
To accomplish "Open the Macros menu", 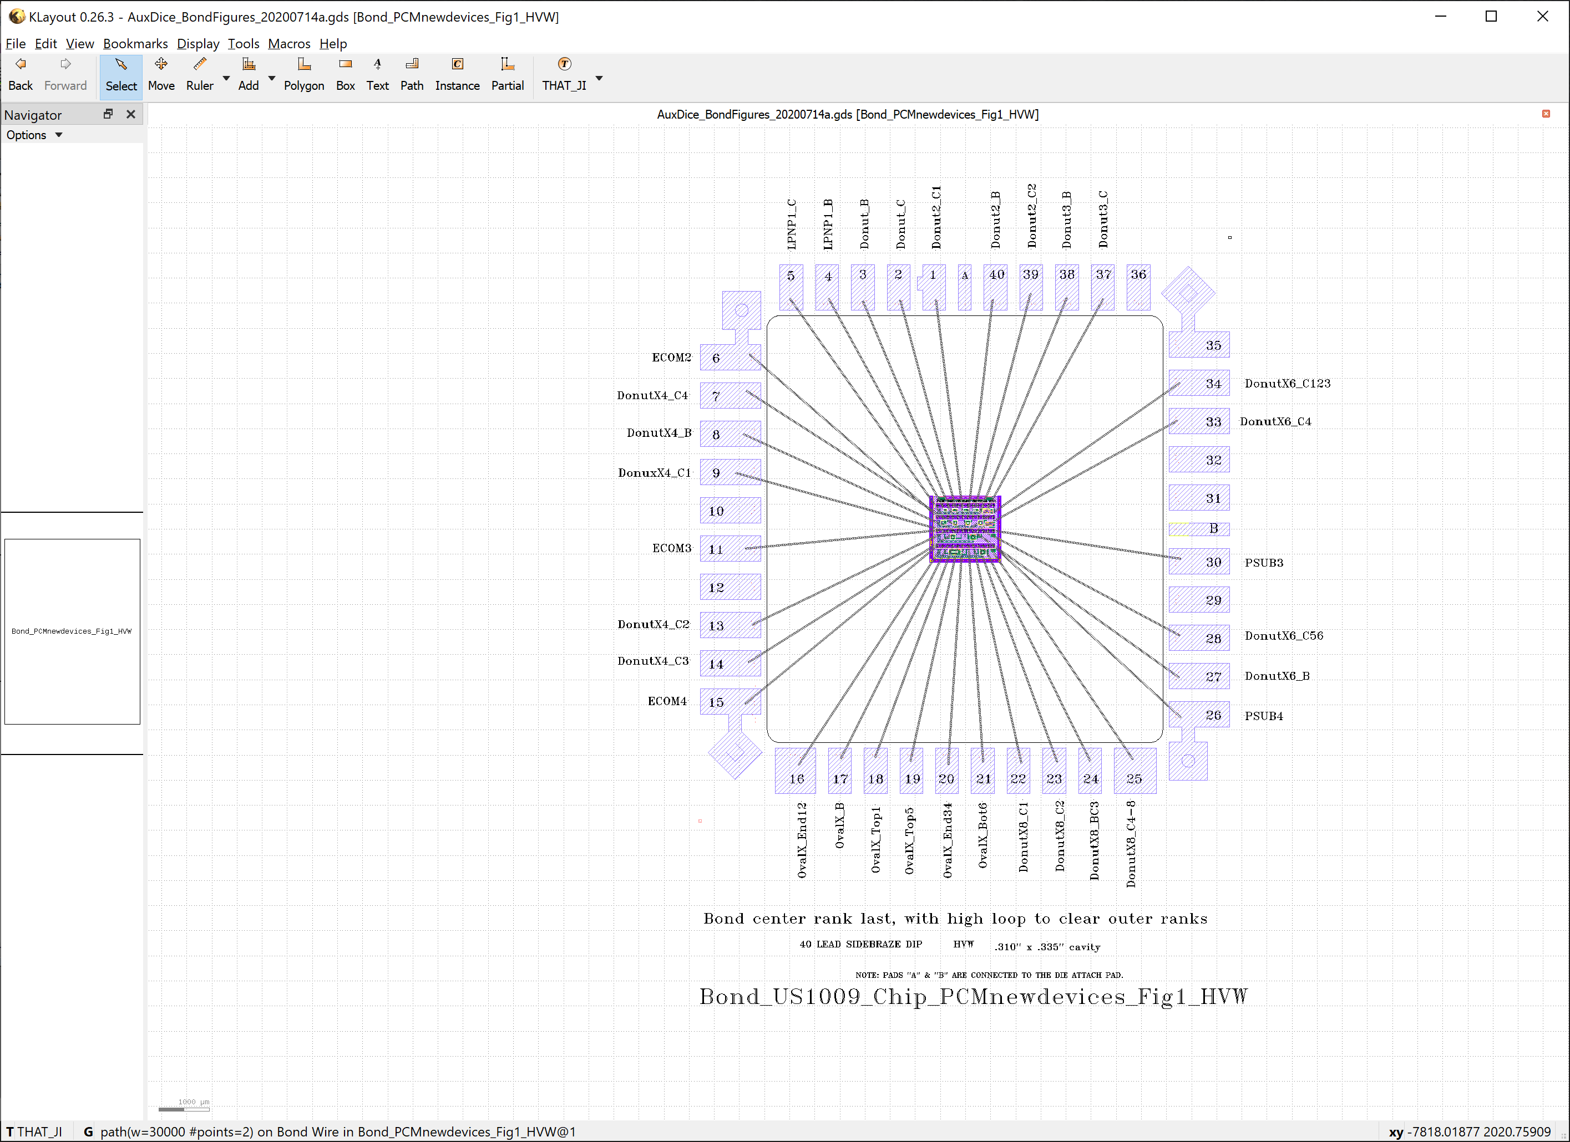I will coord(288,44).
